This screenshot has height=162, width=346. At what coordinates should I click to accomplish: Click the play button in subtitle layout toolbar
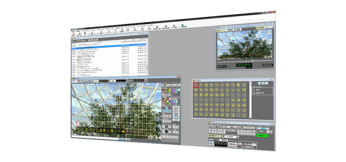pos(96,81)
